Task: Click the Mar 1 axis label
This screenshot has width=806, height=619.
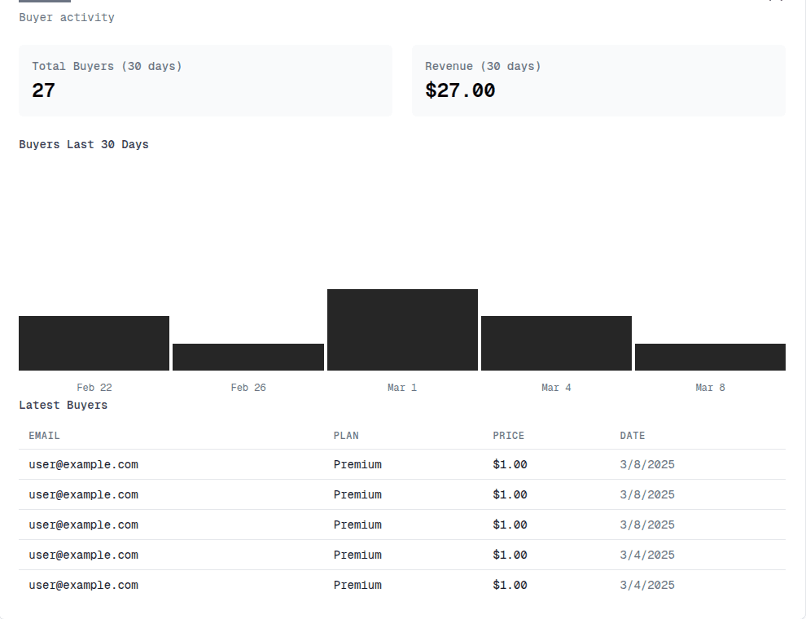Action: 402,387
